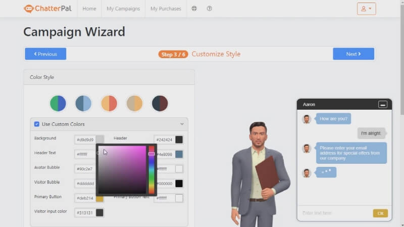This screenshot has width=404, height=227.
Task: Click the vertical hue slider bar
Action: 151,169
